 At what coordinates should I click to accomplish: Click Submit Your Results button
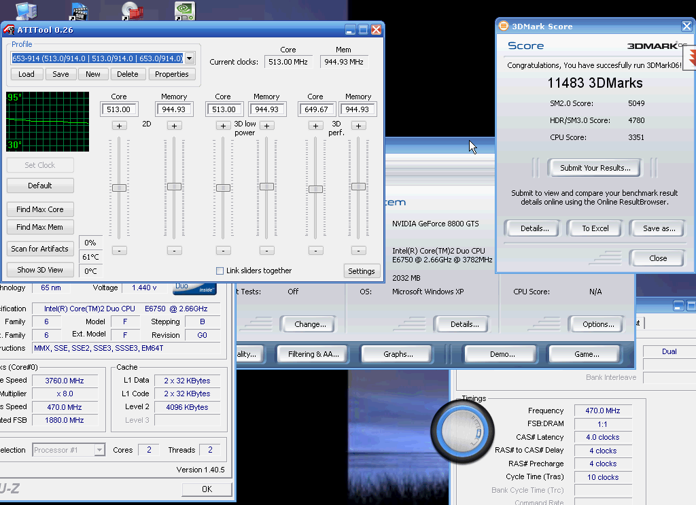point(595,168)
